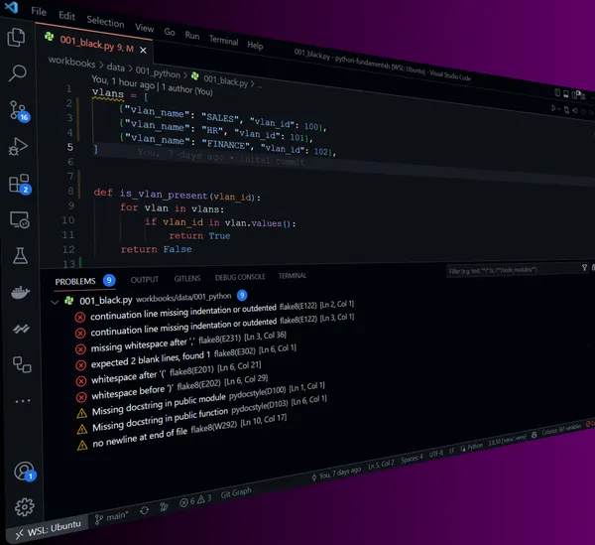The height and width of the screenshot is (545, 595).
Task: Switch to the PROBLEMS panel tab
Action: [x=75, y=281]
